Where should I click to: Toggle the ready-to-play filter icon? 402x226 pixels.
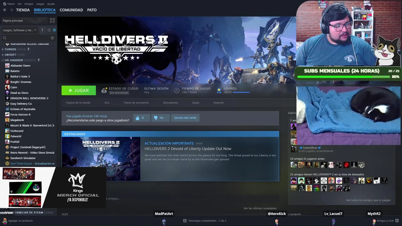coord(54,30)
